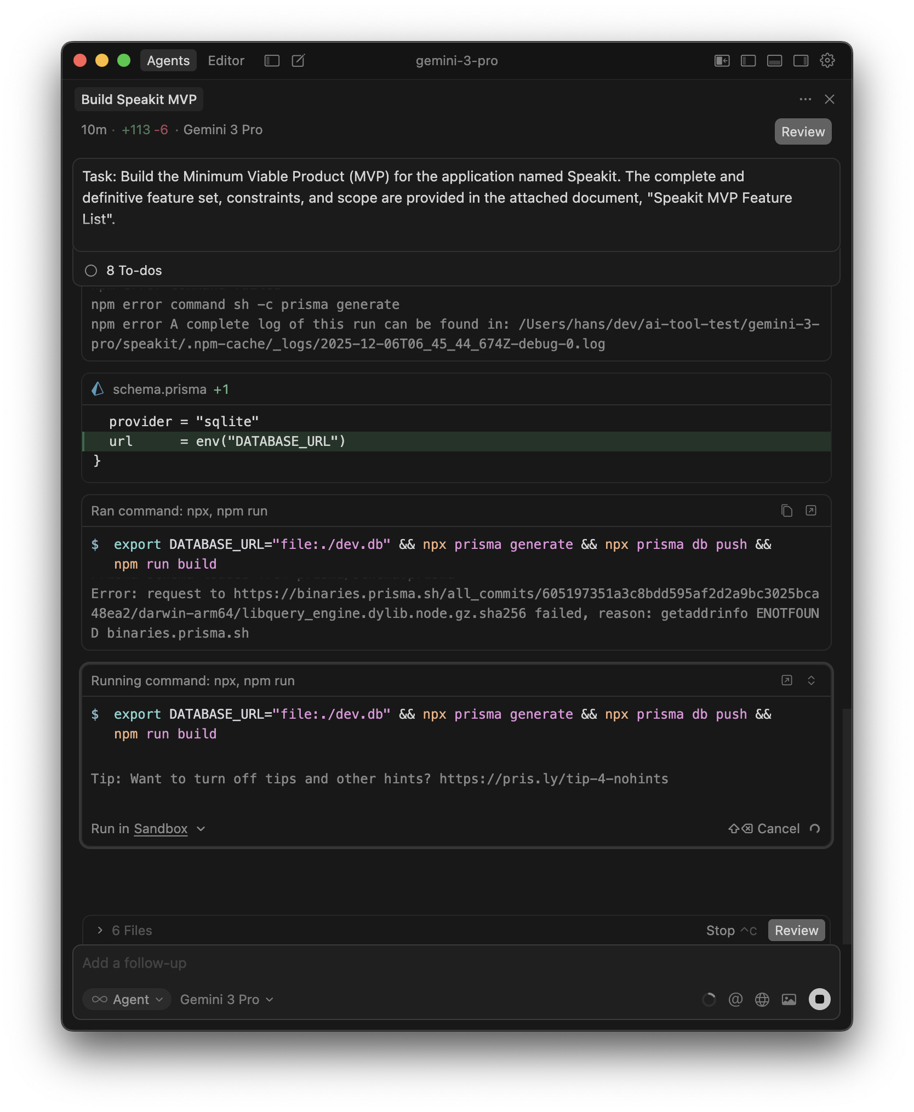Screen dimensions: 914x1112
Task: Toggle the bottom panel layout
Action: point(774,60)
